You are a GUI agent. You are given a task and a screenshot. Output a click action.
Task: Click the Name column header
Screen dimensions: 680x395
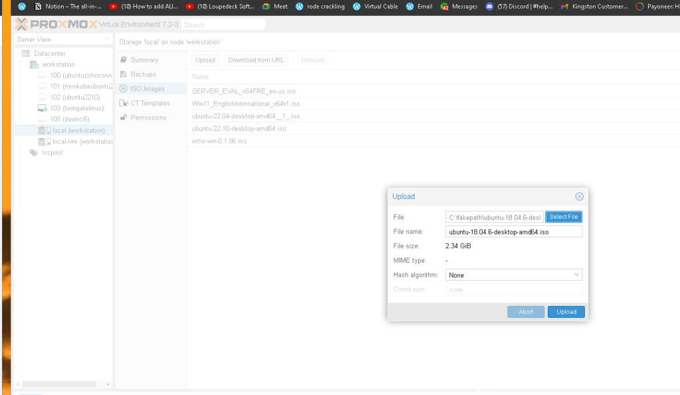click(200, 77)
